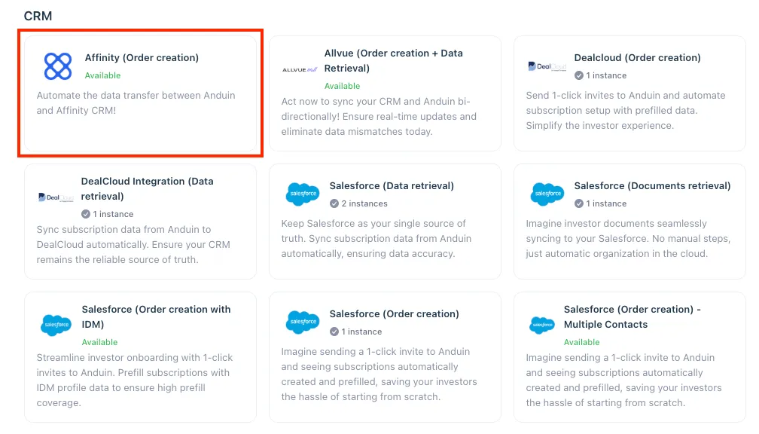Open the Salesforce (Order creation) 1 instance title
Viewport: 759px width, 434px height.
[x=394, y=314]
